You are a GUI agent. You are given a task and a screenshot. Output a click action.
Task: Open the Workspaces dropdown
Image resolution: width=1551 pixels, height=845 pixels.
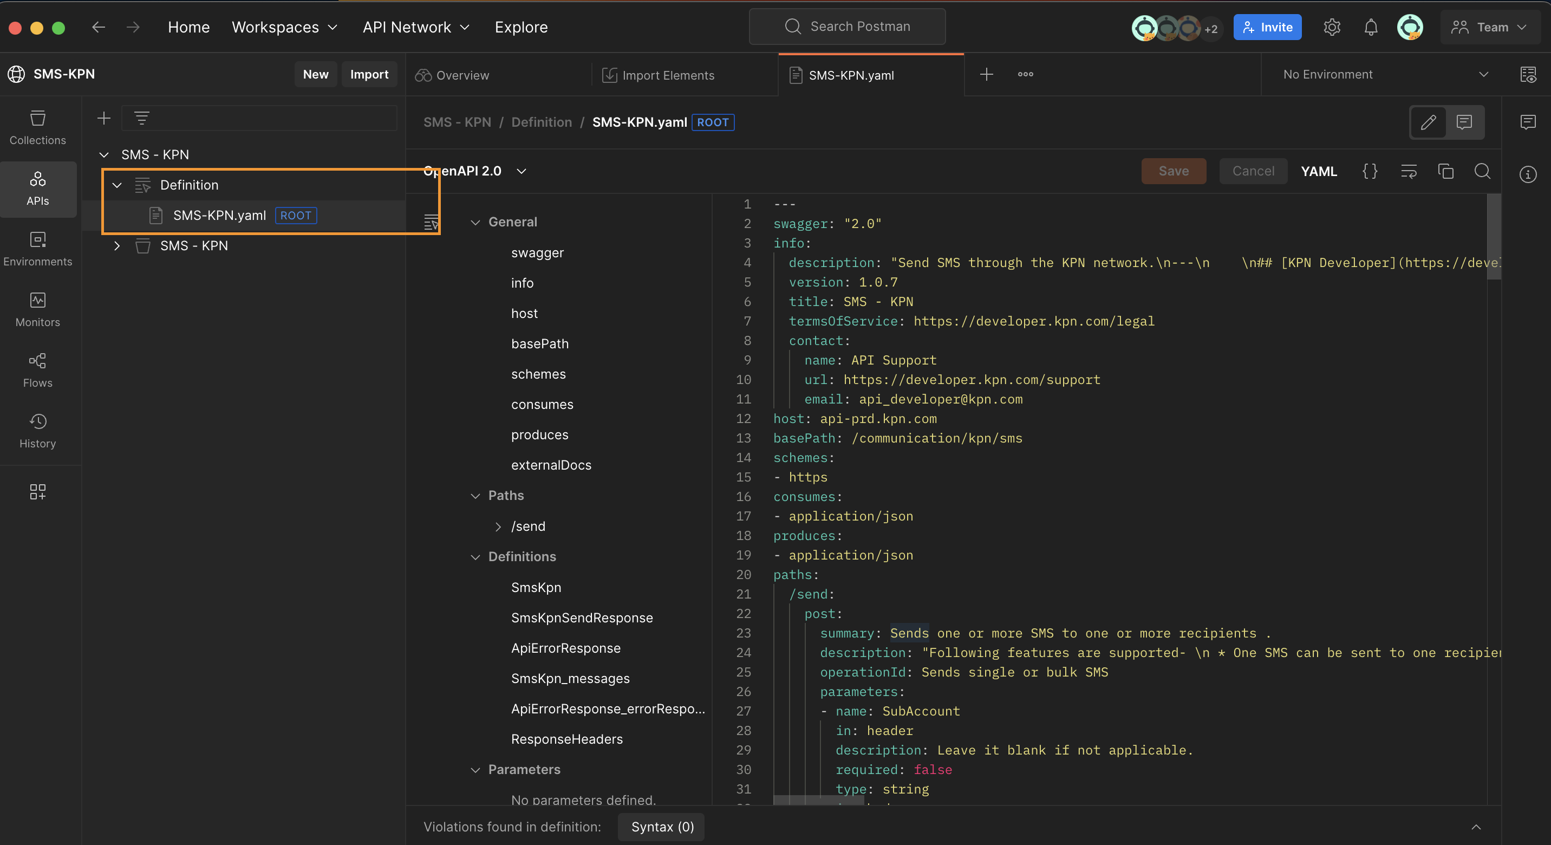(x=284, y=27)
